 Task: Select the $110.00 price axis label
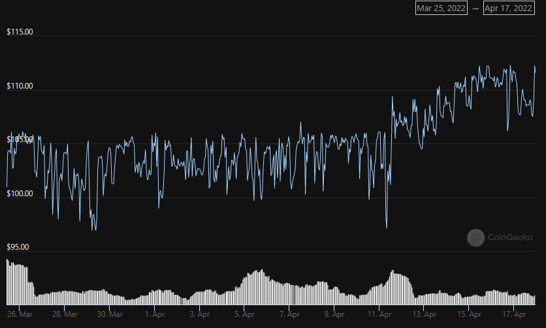20,86
